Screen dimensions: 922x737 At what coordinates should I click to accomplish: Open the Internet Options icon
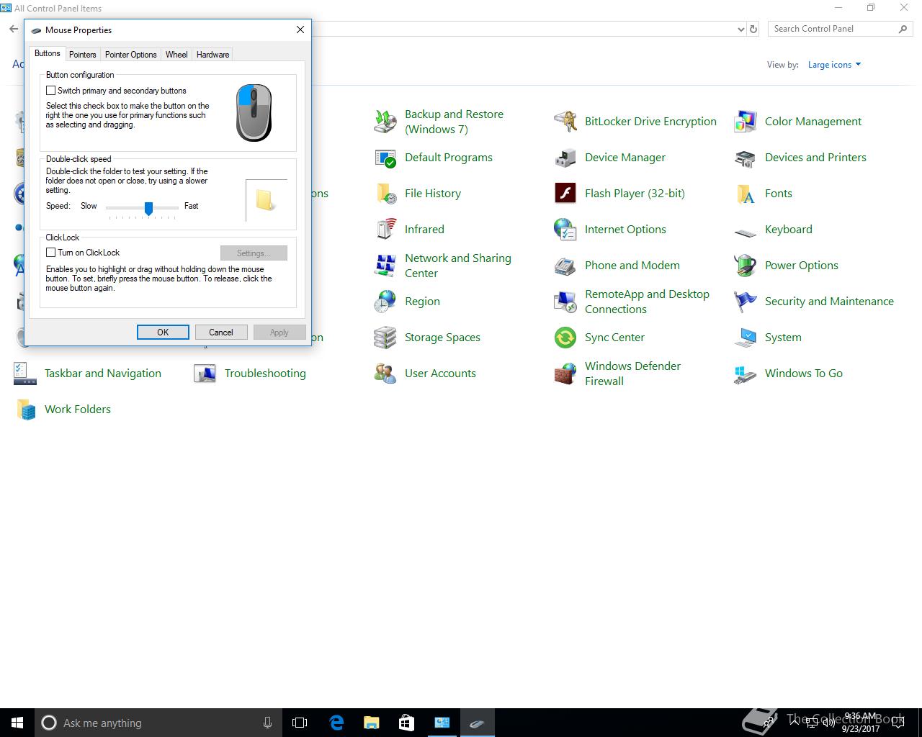coord(565,230)
